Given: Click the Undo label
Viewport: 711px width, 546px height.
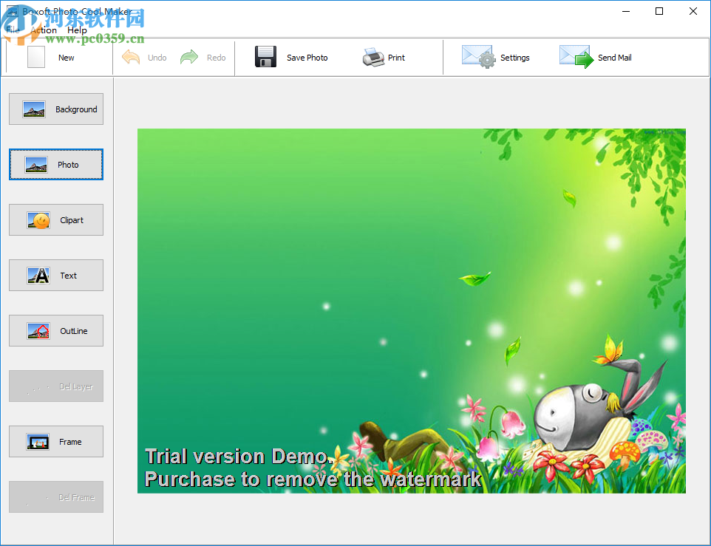Looking at the screenshot, I should tap(157, 58).
